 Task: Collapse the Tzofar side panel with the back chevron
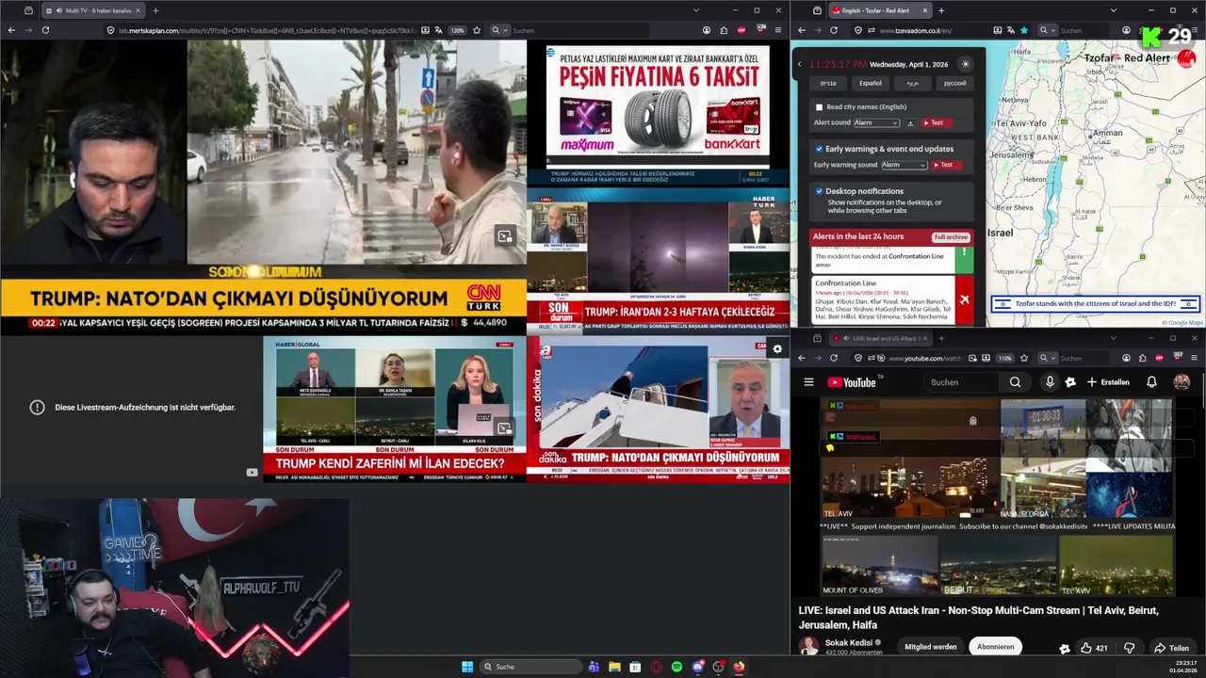tap(799, 64)
